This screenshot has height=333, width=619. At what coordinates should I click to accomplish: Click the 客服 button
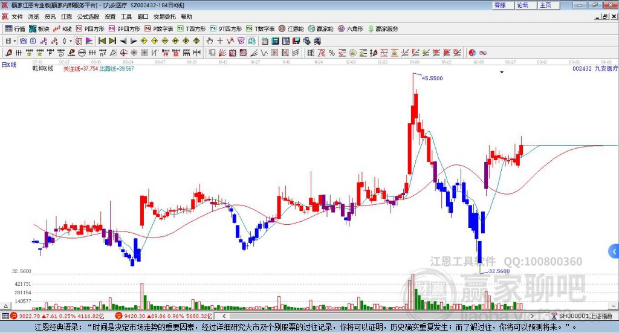[x=503, y=5]
